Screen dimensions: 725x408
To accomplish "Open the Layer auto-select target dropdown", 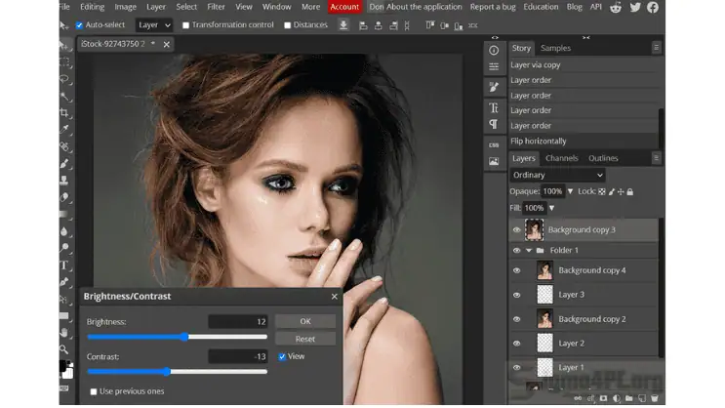I will tap(154, 25).
